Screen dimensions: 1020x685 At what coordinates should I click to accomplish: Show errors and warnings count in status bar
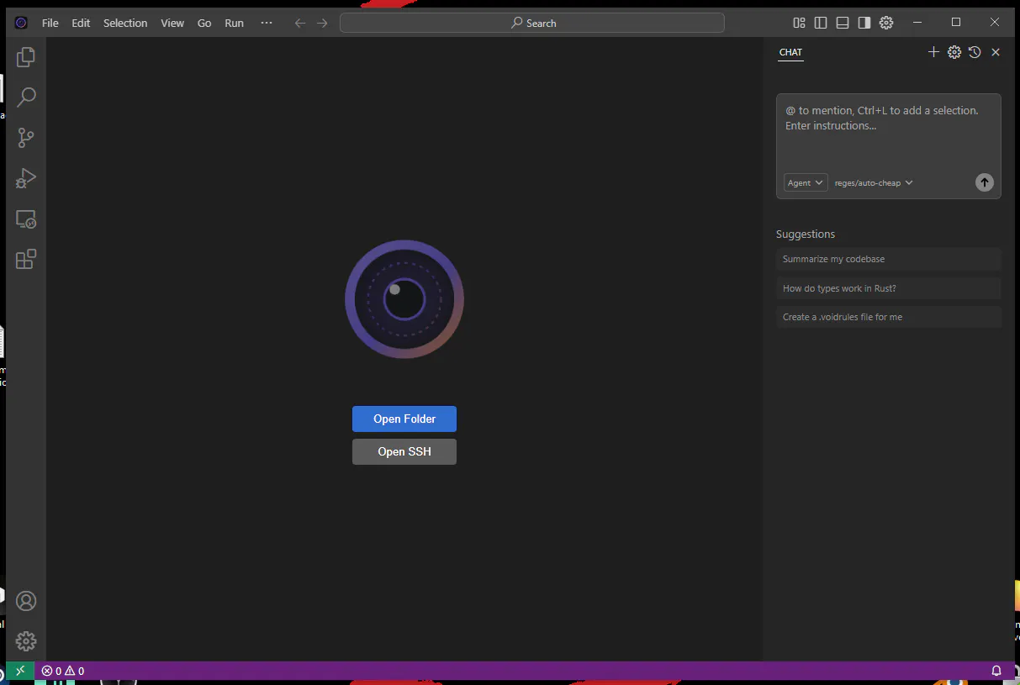63,671
